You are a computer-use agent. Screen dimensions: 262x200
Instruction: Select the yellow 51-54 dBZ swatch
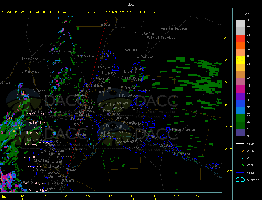pos(240,60)
